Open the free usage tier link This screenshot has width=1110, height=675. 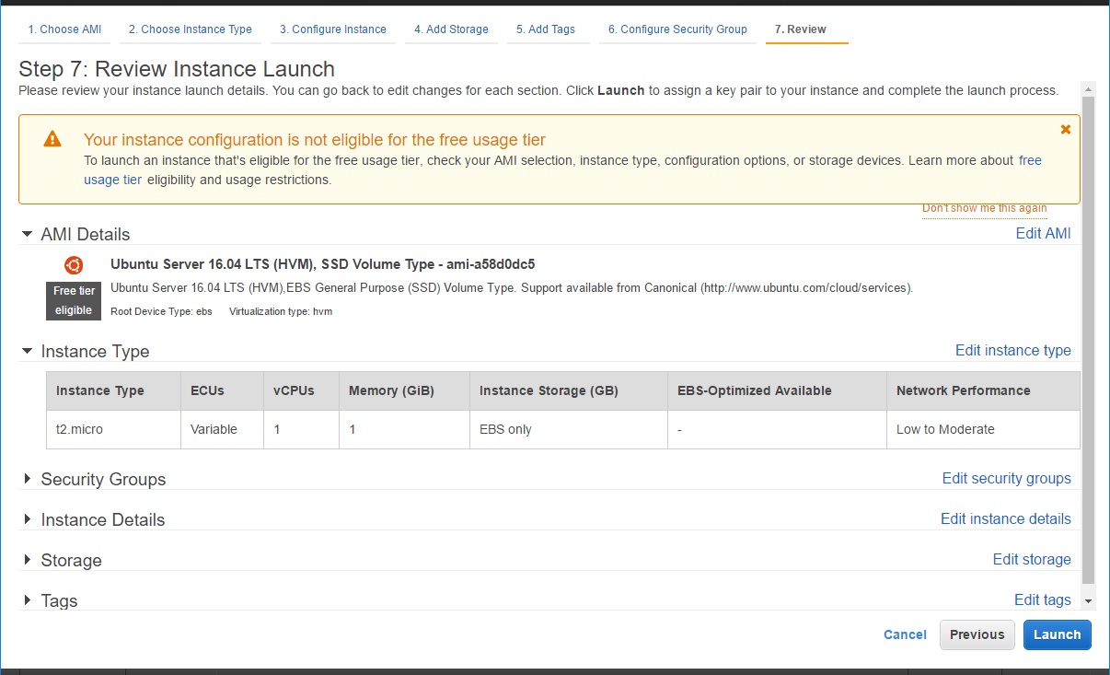tap(1030, 160)
